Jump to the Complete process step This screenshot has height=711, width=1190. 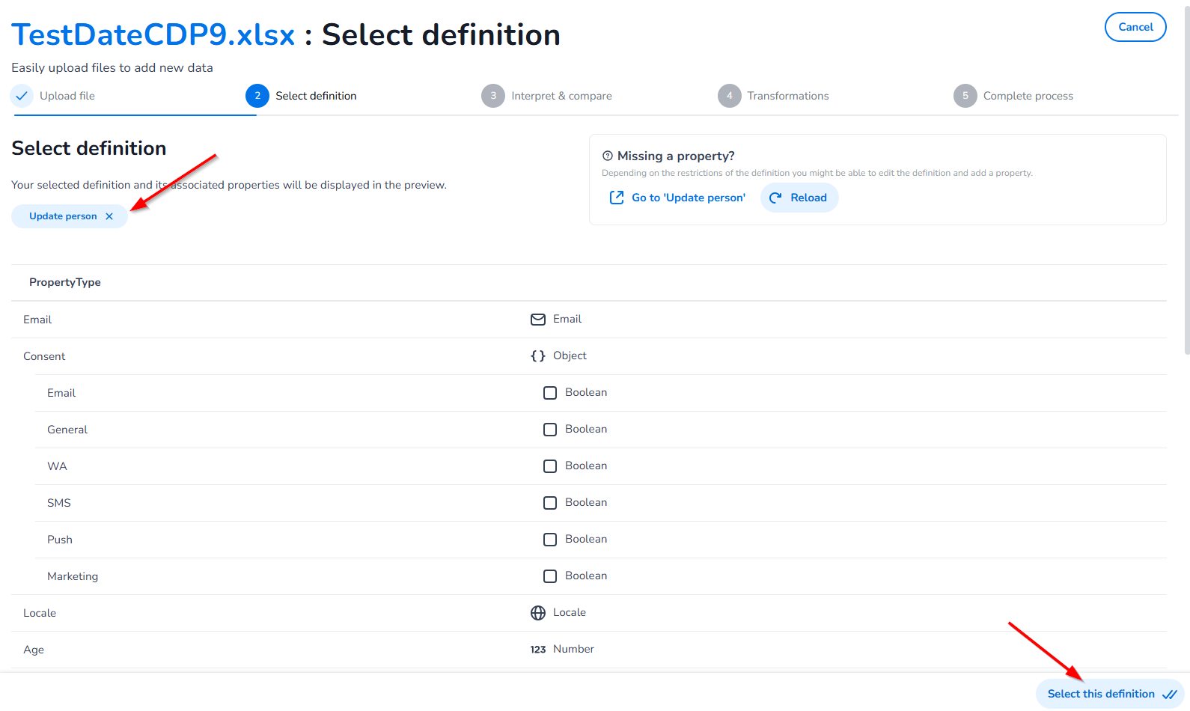(x=1013, y=96)
